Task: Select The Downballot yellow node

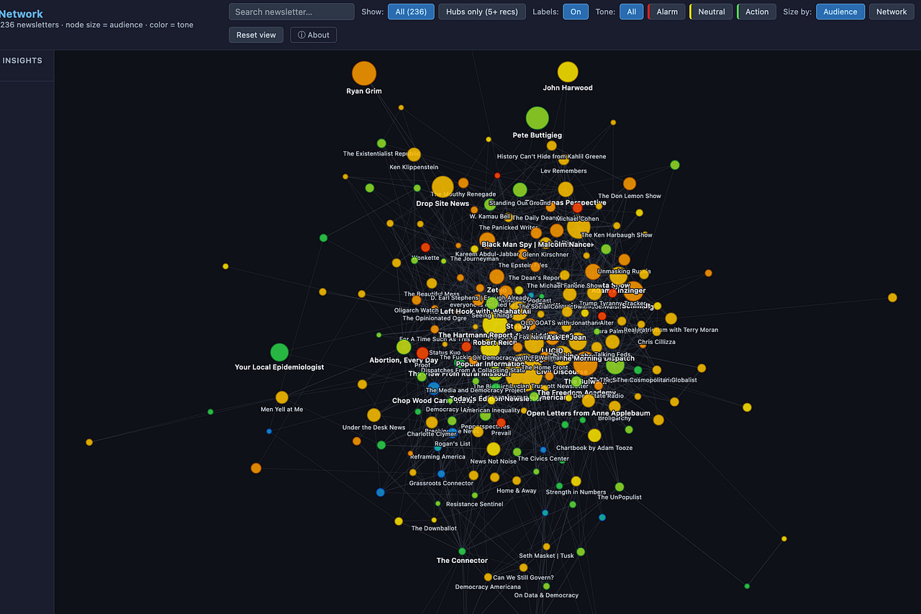Action: coord(434,520)
